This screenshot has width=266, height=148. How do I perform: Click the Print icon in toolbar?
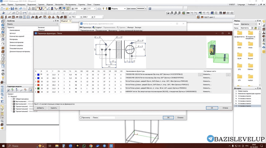click(16, 8)
